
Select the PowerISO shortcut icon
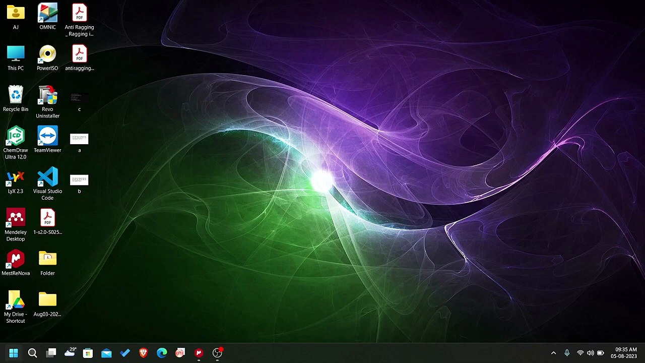(47, 53)
